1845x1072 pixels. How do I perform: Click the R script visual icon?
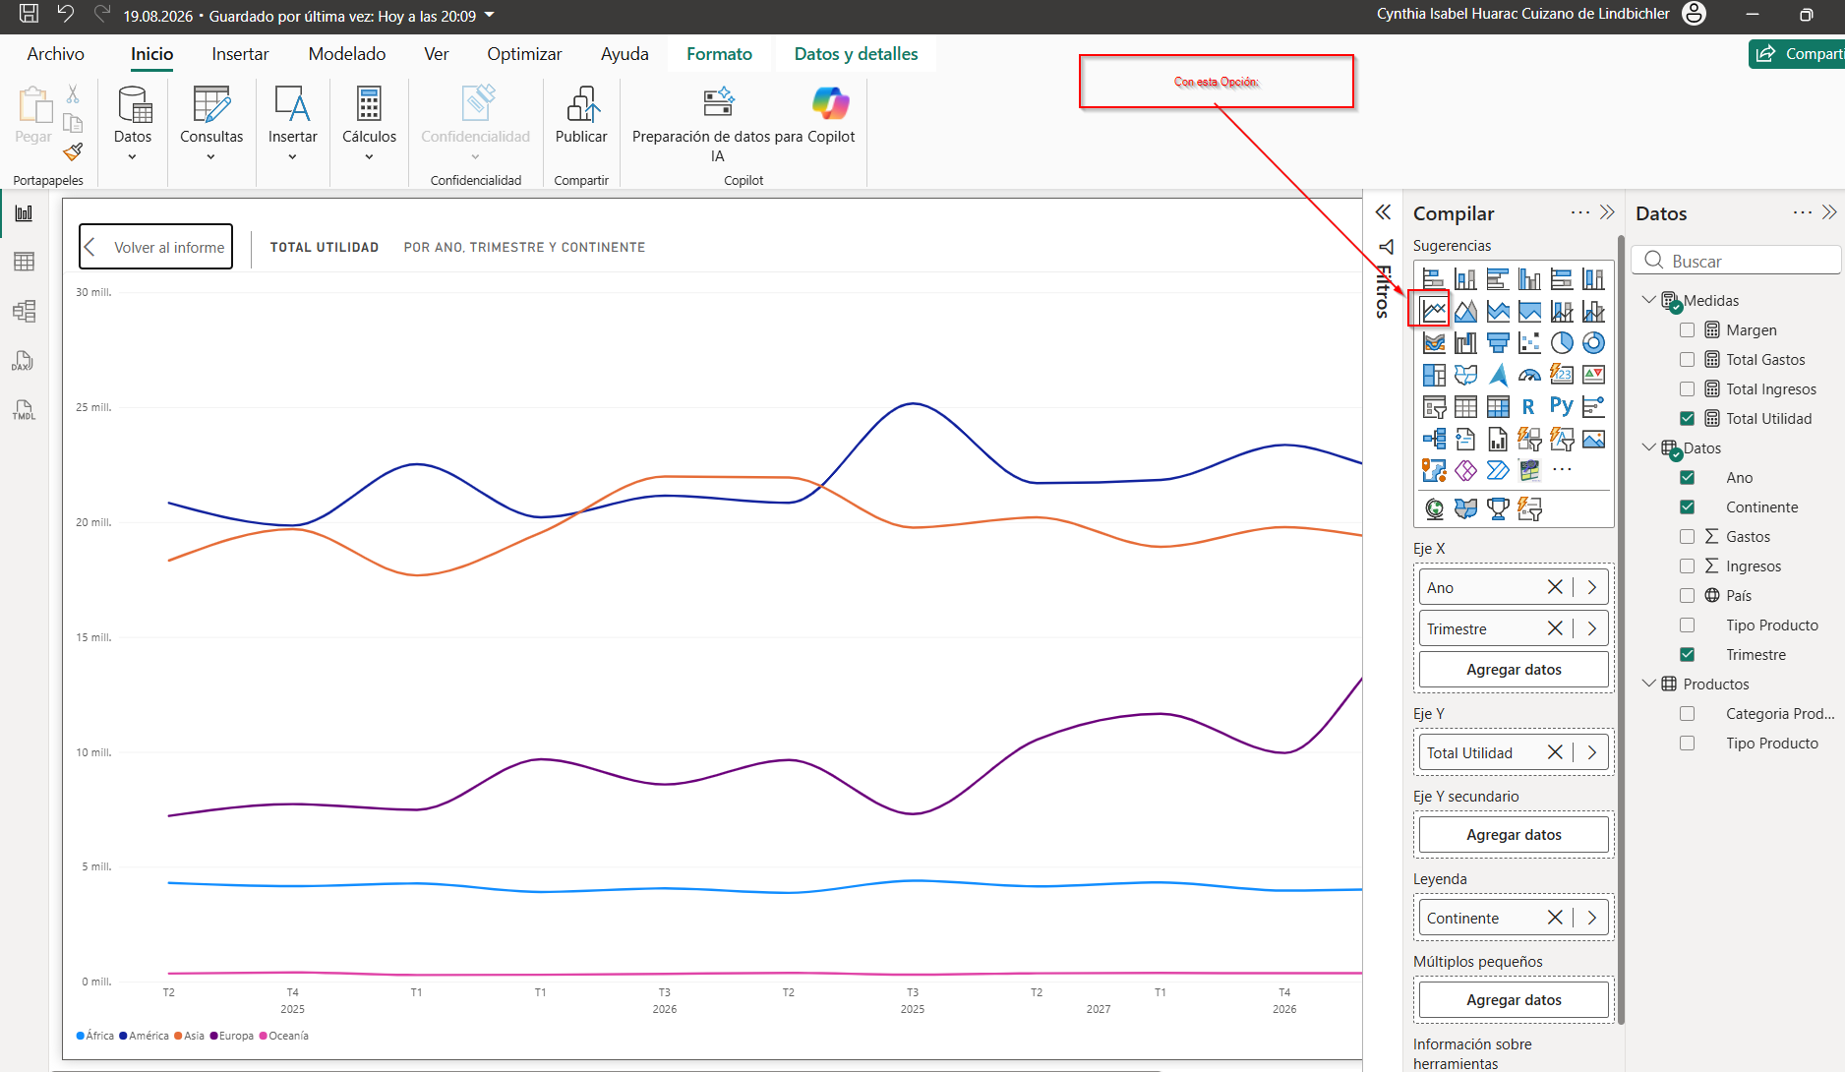[1529, 406]
